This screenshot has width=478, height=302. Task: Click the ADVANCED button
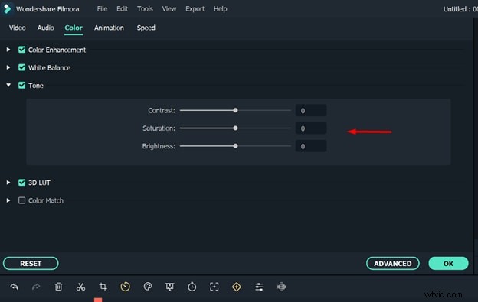point(393,263)
